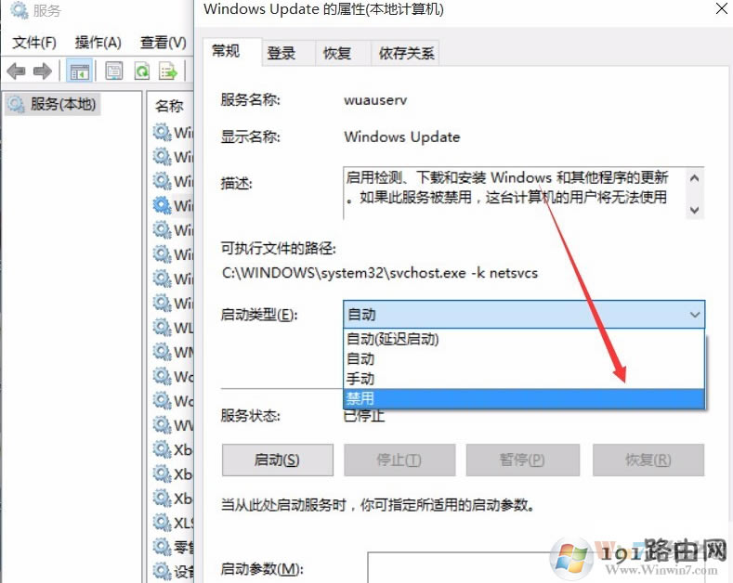Click the export list toolbar icon
Screen dimensions: 733x583
point(168,71)
